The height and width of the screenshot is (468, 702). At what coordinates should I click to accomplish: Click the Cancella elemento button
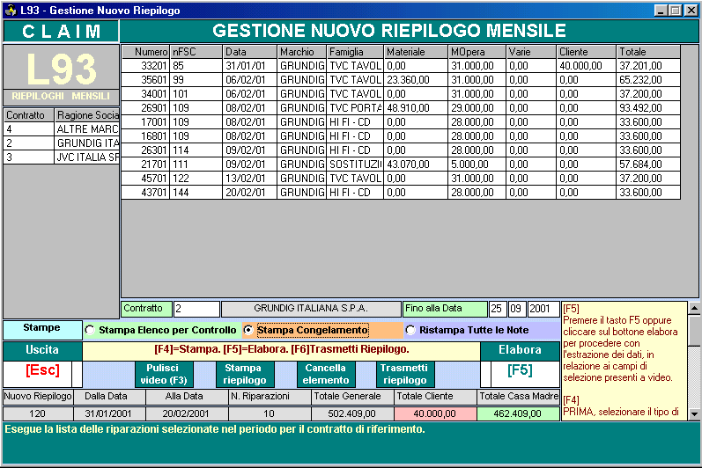[x=326, y=374]
